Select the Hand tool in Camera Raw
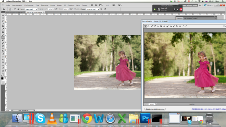The image size is (226, 127). tap(148, 26)
